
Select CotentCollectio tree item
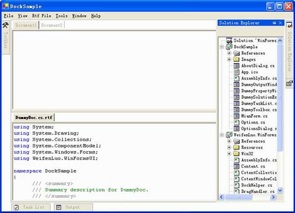coord(259,172)
